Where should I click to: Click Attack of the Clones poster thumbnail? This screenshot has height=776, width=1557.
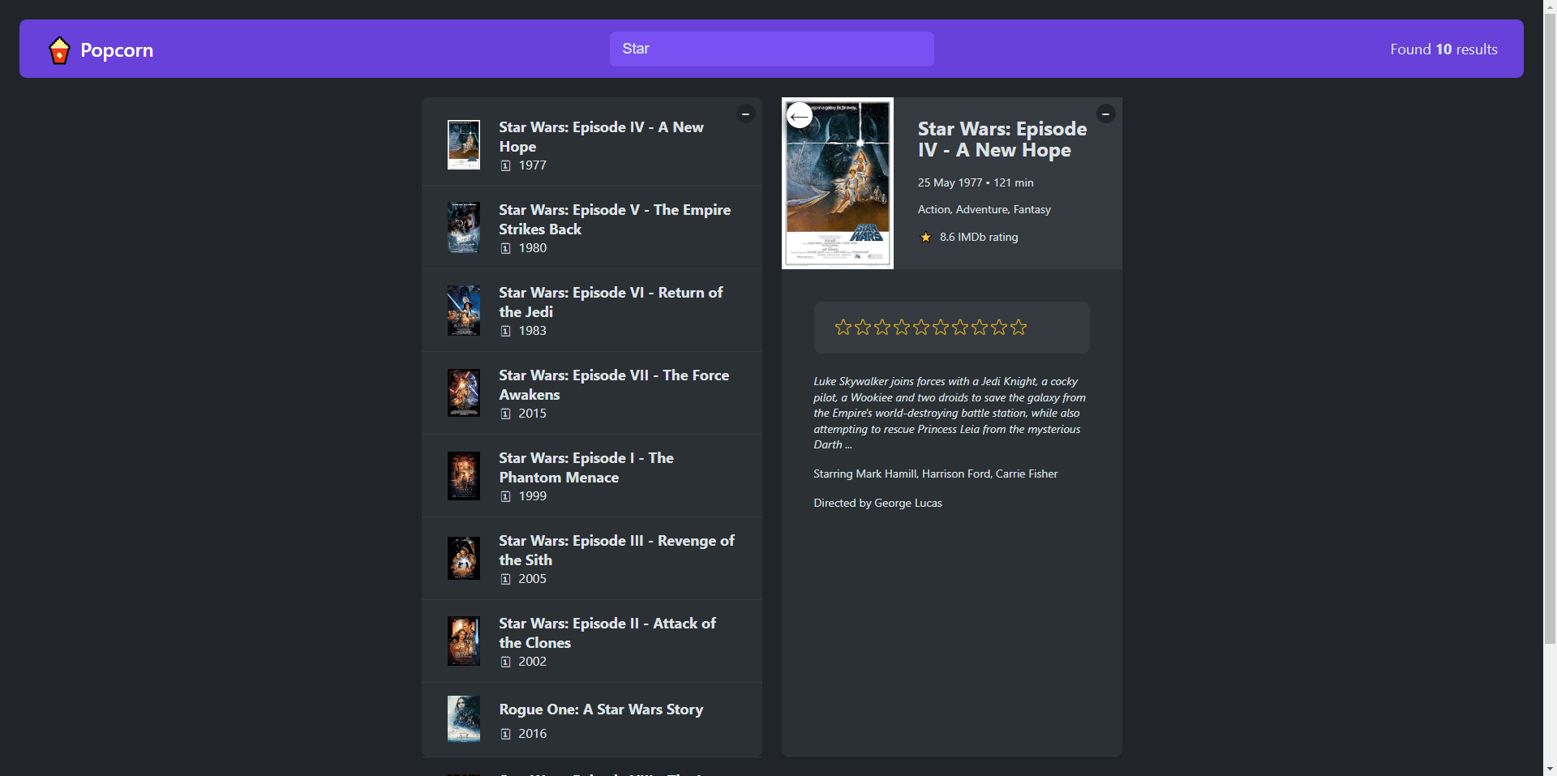(464, 641)
